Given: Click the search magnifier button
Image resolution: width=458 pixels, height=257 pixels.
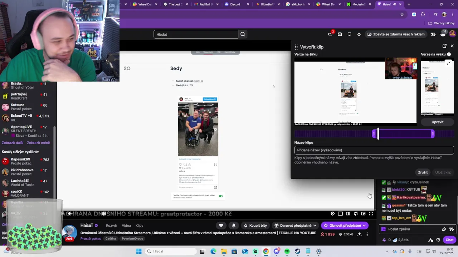Looking at the screenshot, I should pos(243,34).
